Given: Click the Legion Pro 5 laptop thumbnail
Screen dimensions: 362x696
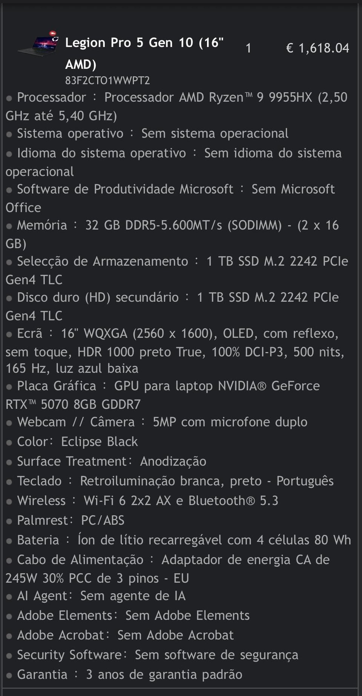Looking at the screenshot, I should point(39,45).
